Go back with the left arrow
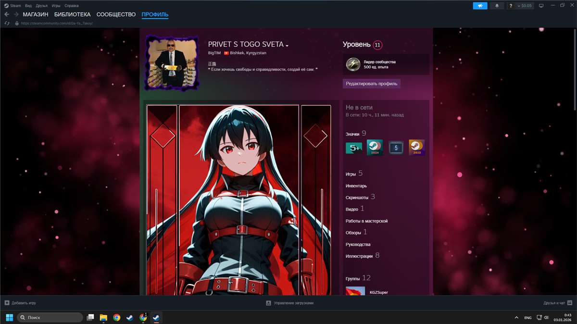The height and width of the screenshot is (324, 577). (7, 14)
